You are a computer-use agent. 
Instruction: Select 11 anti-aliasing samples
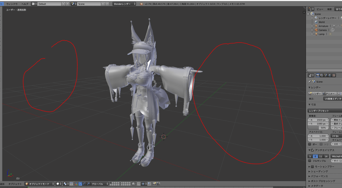pyautogui.click(x=321, y=156)
